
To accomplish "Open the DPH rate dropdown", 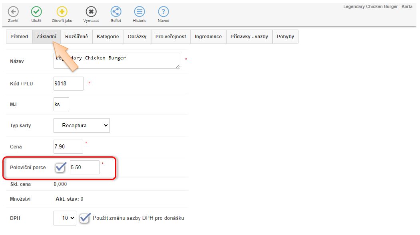I will click(x=65, y=218).
